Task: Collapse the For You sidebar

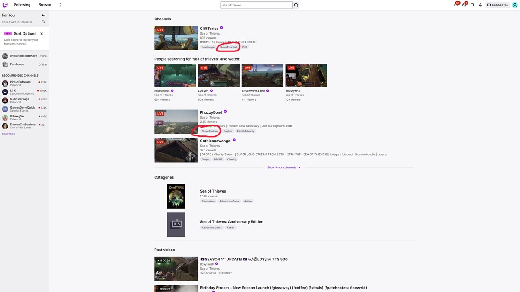Action: 44,15
